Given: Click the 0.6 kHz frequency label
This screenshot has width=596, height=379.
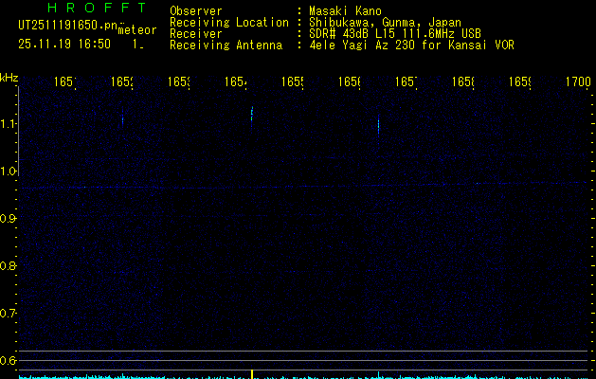Looking at the screenshot, I should [9, 360].
